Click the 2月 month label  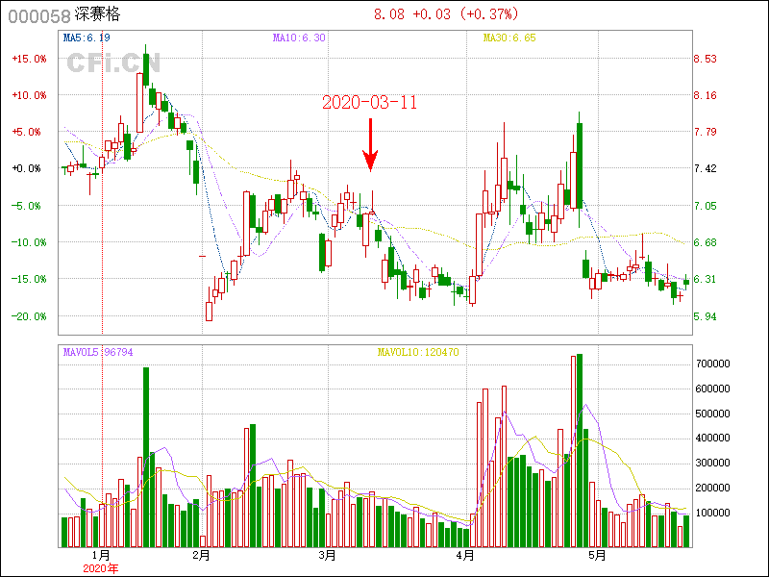201,556
